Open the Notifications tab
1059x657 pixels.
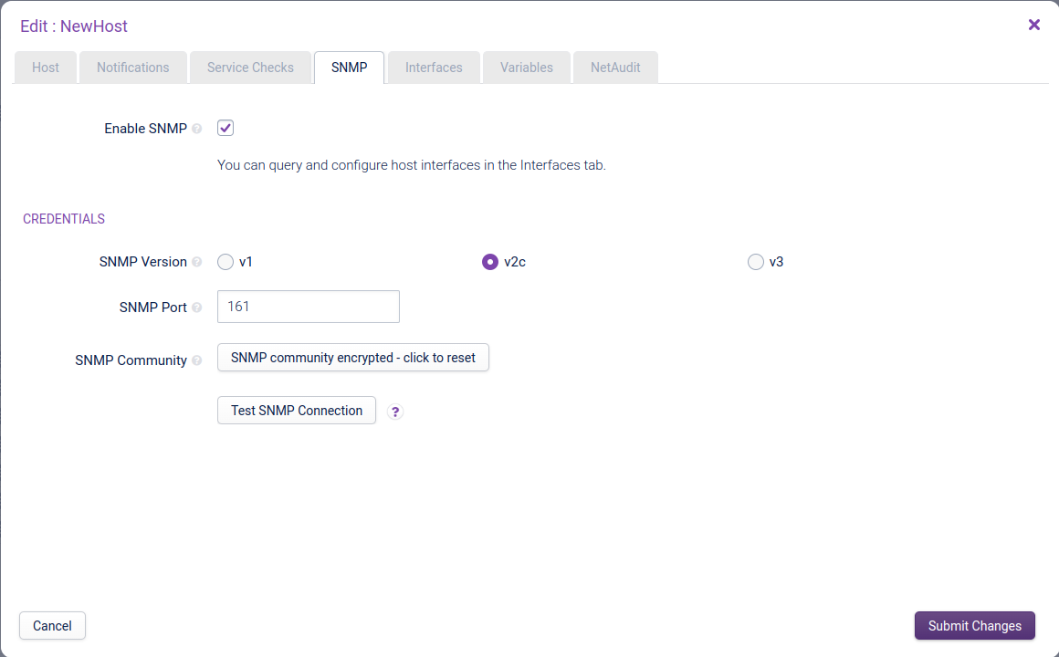click(133, 68)
